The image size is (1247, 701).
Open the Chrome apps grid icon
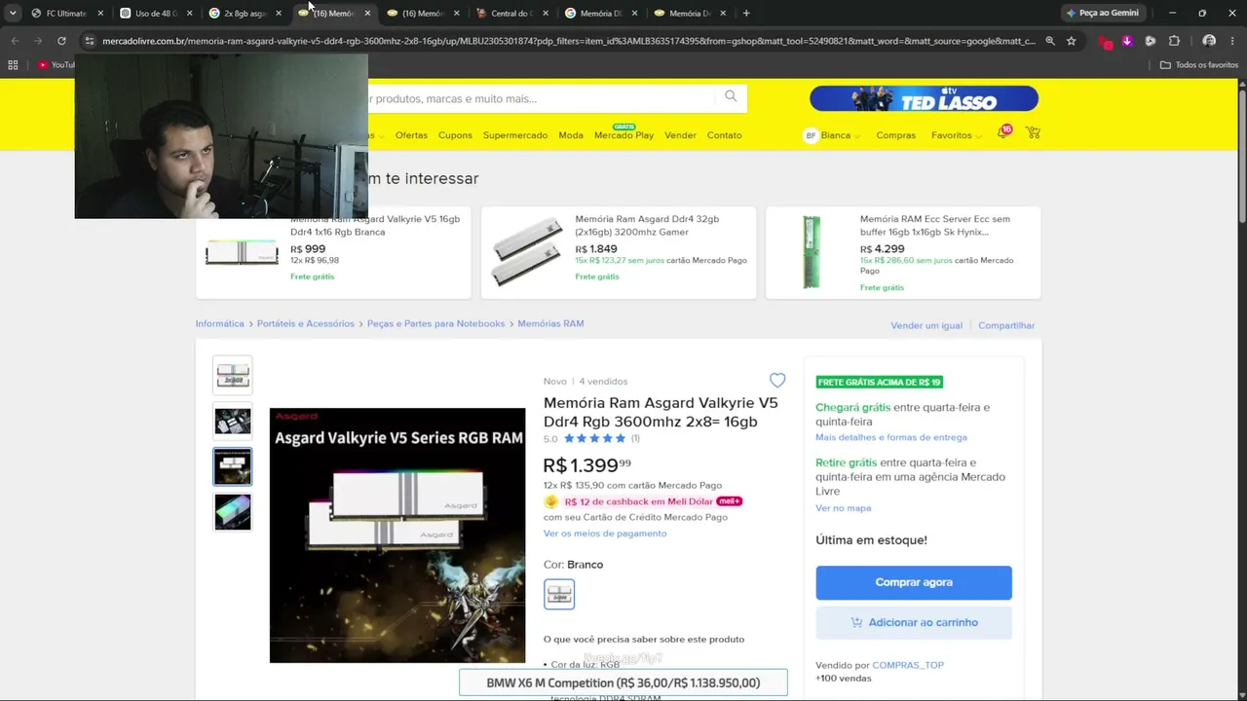pyautogui.click(x=13, y=65)
